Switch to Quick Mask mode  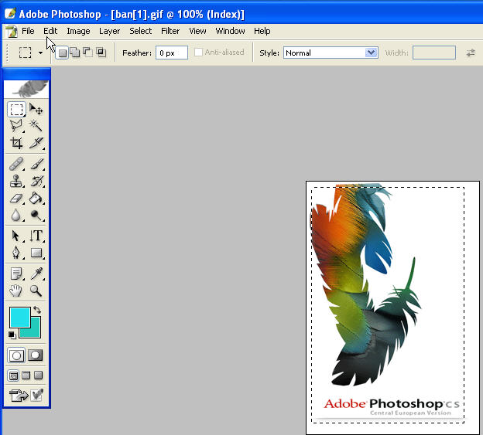[x=36, y=355]
